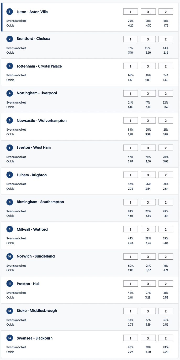Image resolution: width=180 pixels, height=360 pixels.
Task: Toggle X for Stoke - Middlesbrough
Action: point(148,311)
